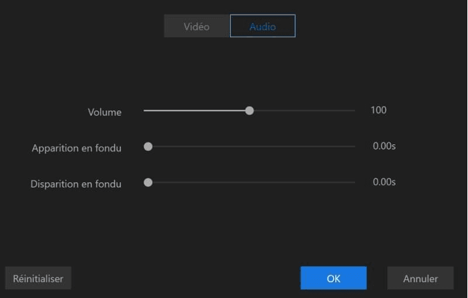Click the Apparition en fondu slider handle
This screenshot has height=298, width=468.
(x=148, y=146)
